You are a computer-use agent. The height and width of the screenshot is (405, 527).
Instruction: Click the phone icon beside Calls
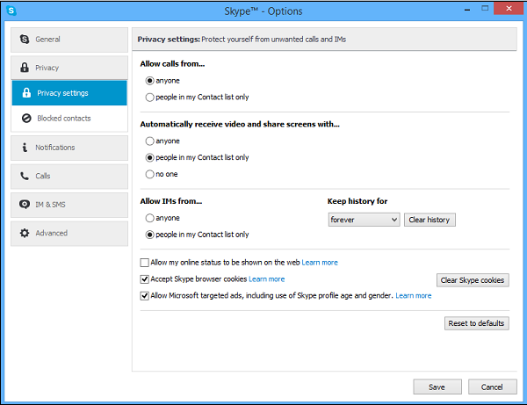pyautogui.click(x=25, y=176)
